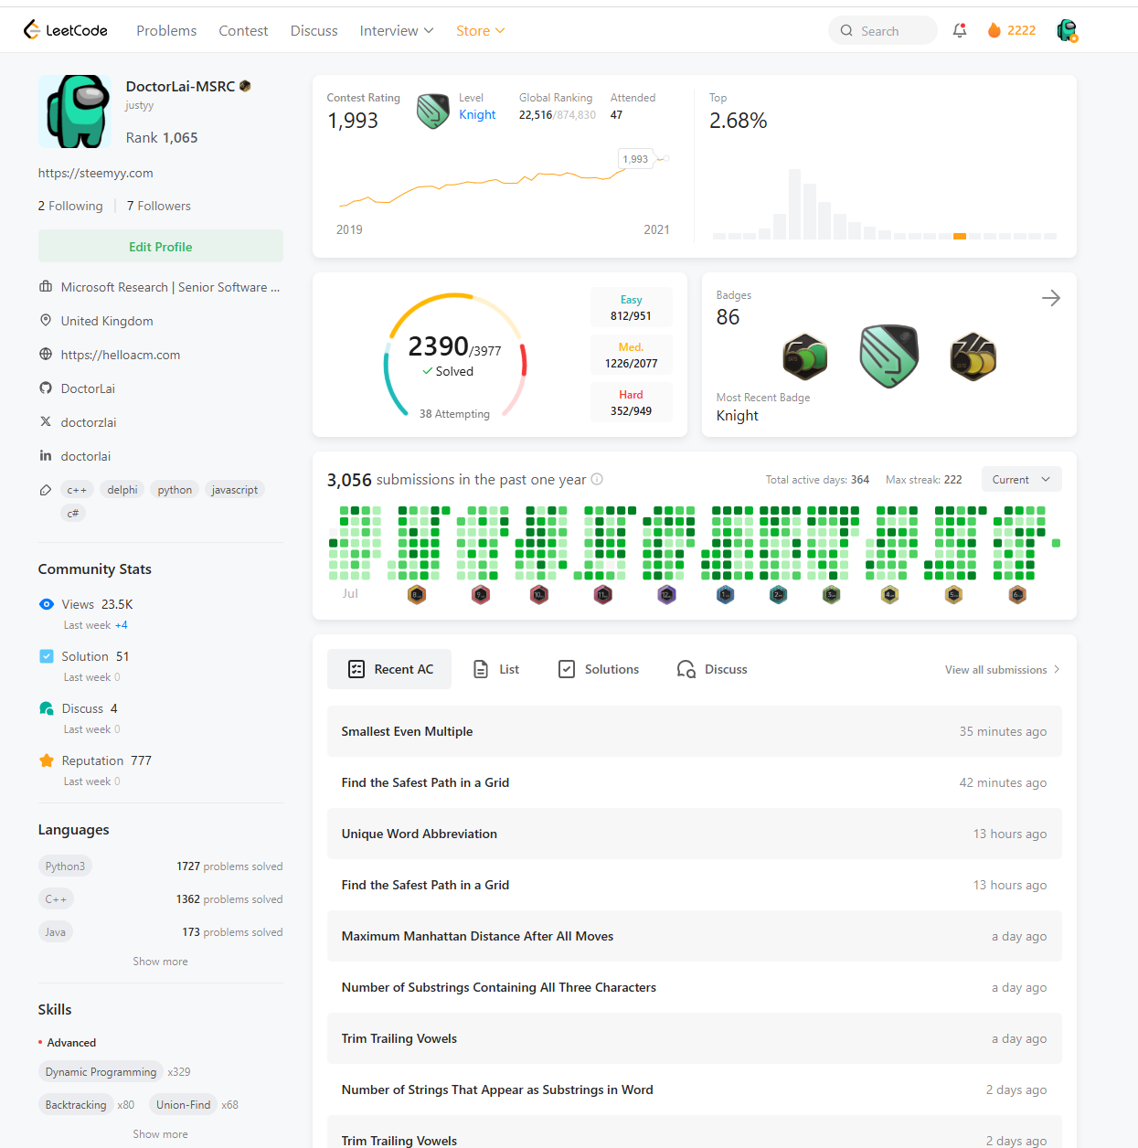Show all badges using the arrow
The image size is (1138, 1148).
pyautogui.click(x=1051, y=298)
